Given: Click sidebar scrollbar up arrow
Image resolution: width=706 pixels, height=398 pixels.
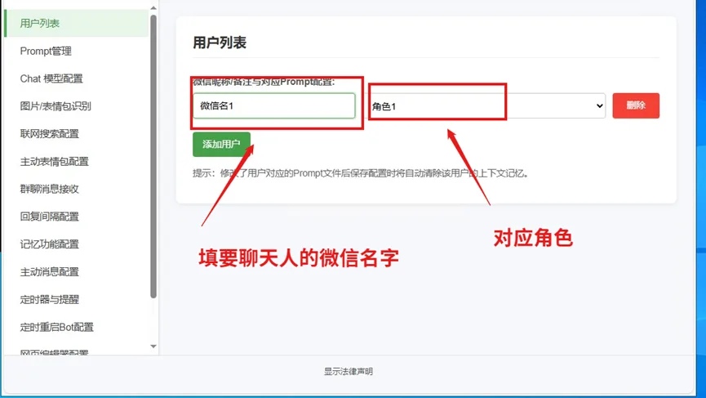Looking at the screenshot, I should (x=153, y=7).
